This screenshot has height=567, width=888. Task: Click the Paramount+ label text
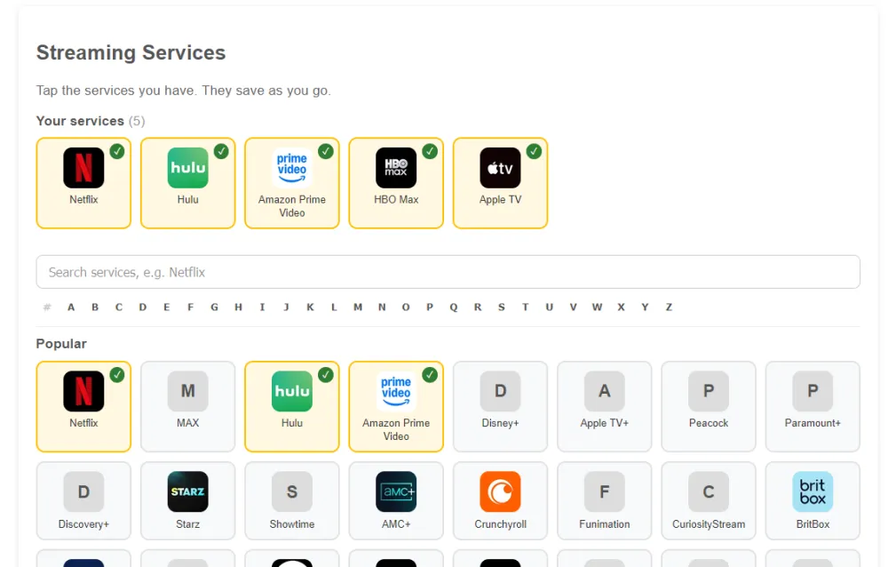(813, 423)
